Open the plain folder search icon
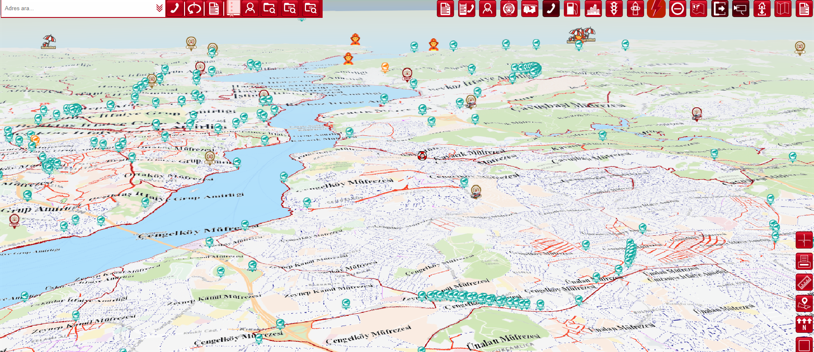814x352 pixels. click(270, 8)
